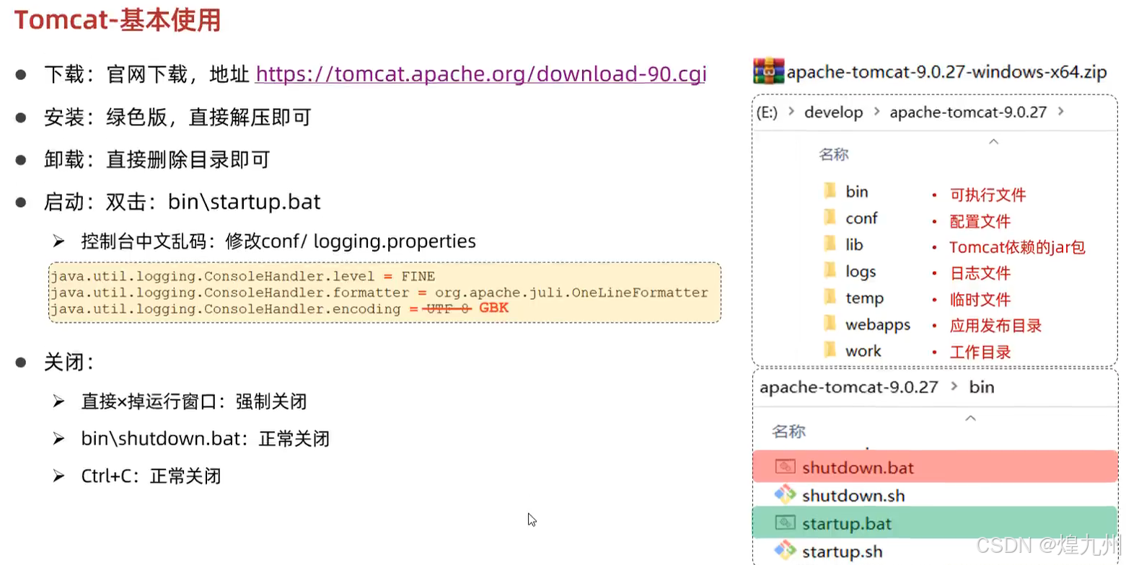Open the webapps folder
Screen dimensions: 1126x565
pyautogui.click(x=876, y=324)
